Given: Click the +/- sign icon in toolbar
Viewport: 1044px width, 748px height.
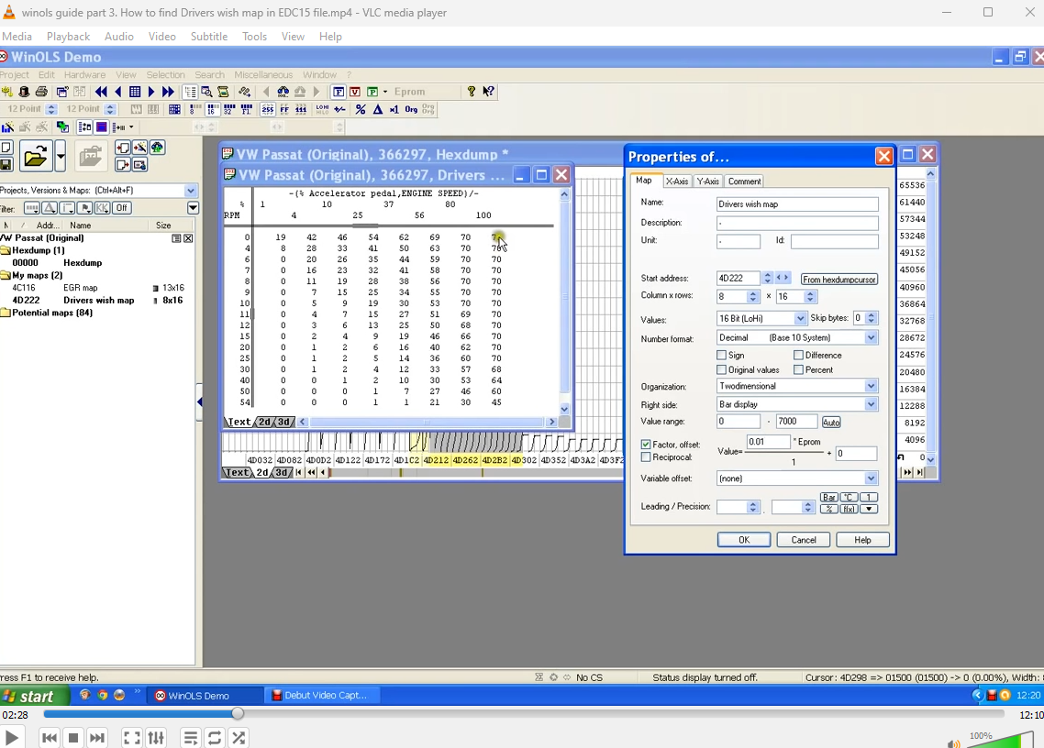Looking at the screenshot, I should [339, 109].
